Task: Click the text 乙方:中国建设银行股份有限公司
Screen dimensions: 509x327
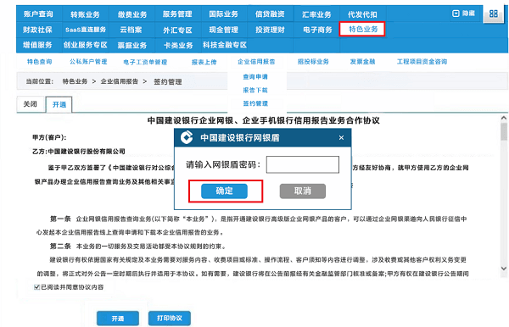Action: point(79,152)
